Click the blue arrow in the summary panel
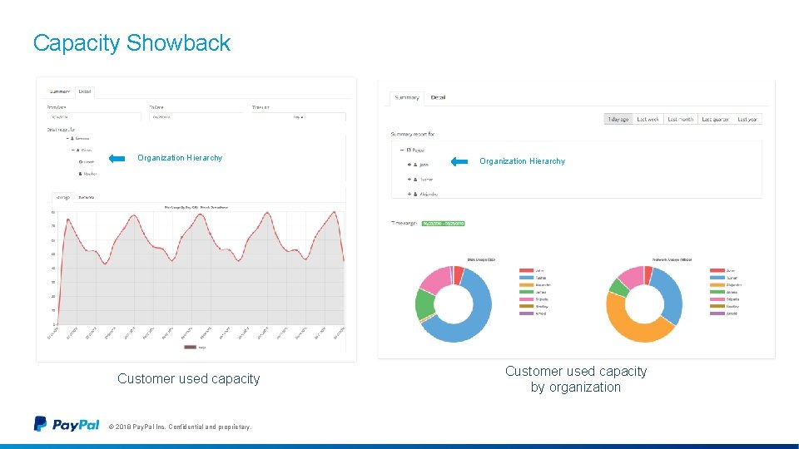The image size is (799, 449). coord(459,161)
